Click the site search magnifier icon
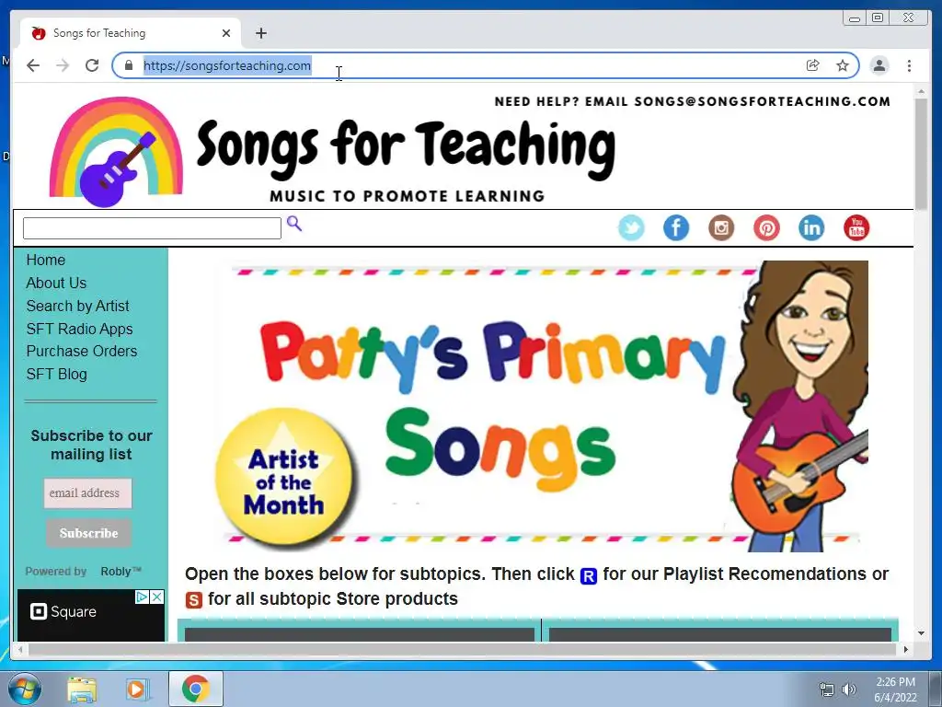This screenshot has width=942, height=707. pos(294,224)
